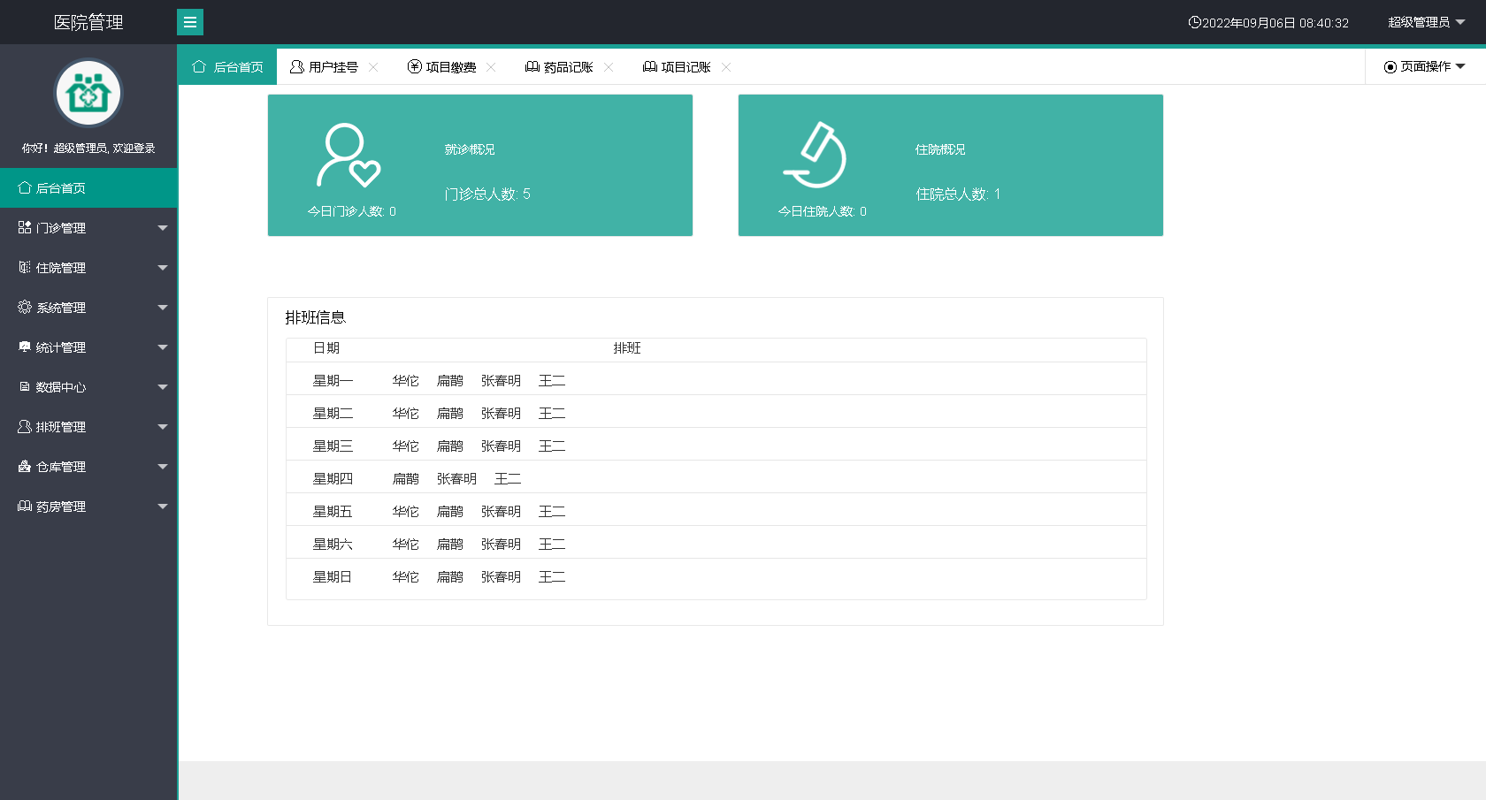
Task: Click the 仓库管理 icon
Action: 25,466
